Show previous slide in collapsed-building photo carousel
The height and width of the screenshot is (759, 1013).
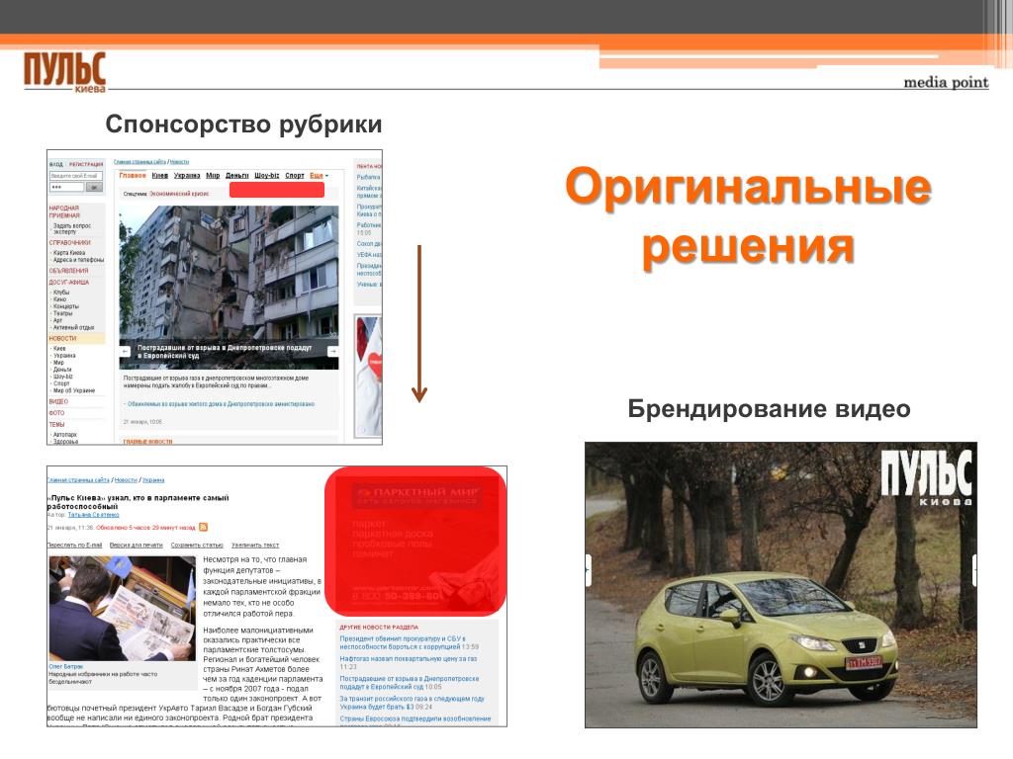pos(126,352)
